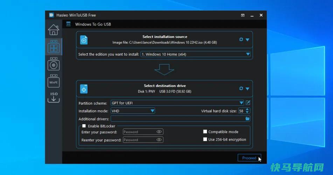Click the Proceed button
This screenshot has height=175, width=333.
click(249, 158)
